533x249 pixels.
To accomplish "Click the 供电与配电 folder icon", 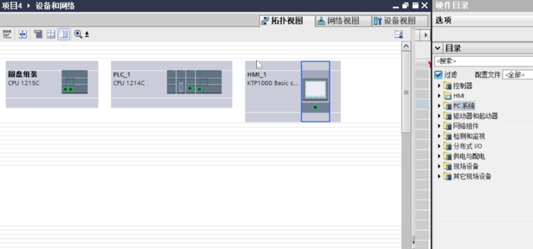I will pos(447,157).
